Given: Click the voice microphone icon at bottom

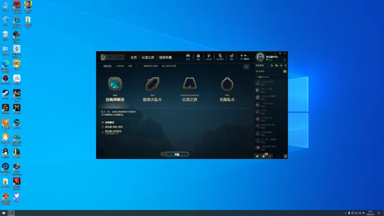Looking at the screenshot, I should coord(270,156).
